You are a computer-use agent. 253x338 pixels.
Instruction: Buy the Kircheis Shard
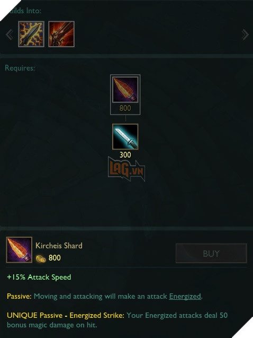click(211, 254)
